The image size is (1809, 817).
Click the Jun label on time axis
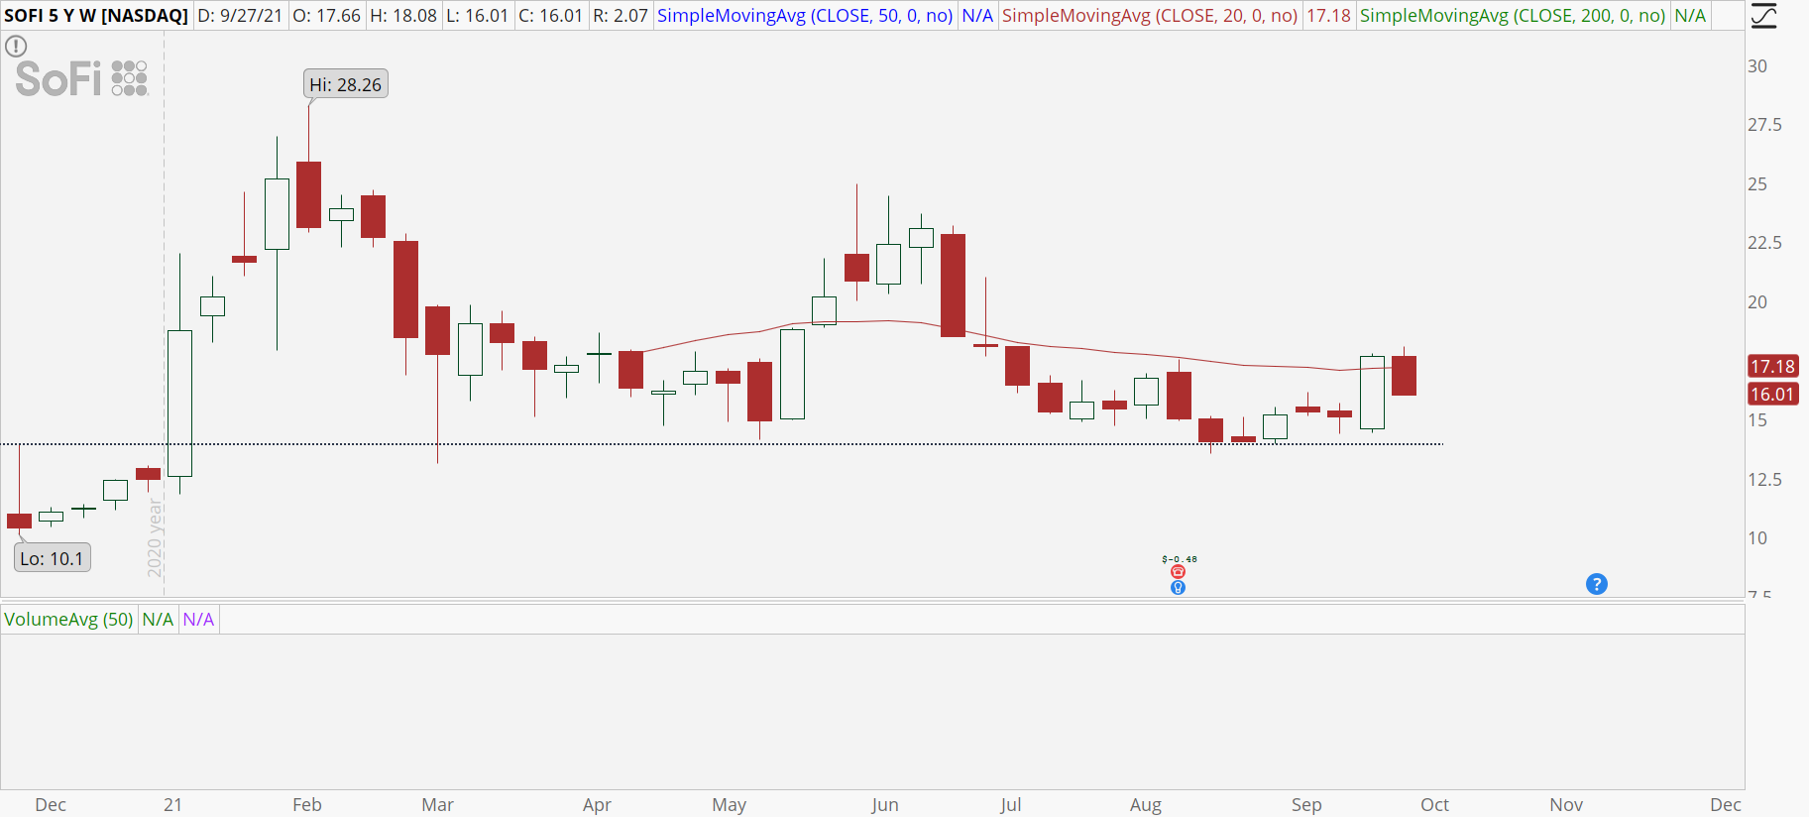[x=885, y=805]
